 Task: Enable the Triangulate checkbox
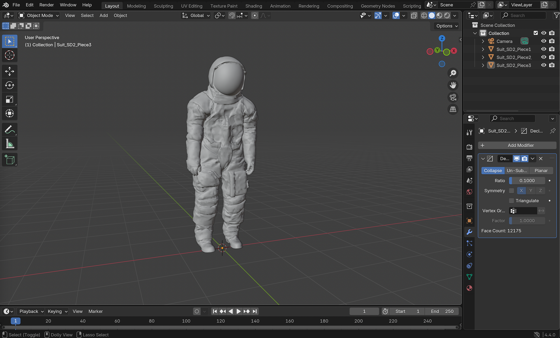511,201
